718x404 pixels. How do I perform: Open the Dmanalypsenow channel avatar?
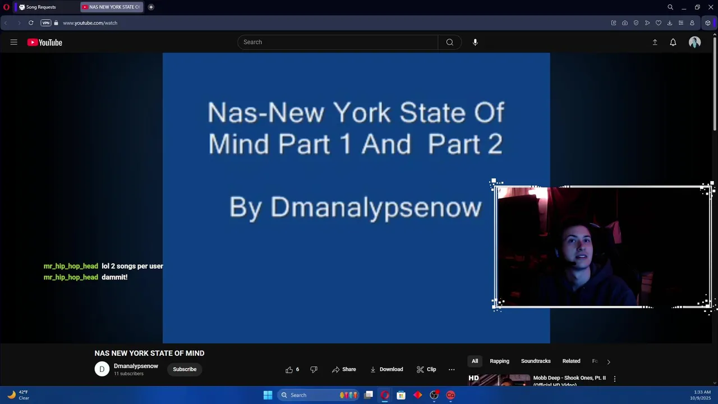click(102, 369)
